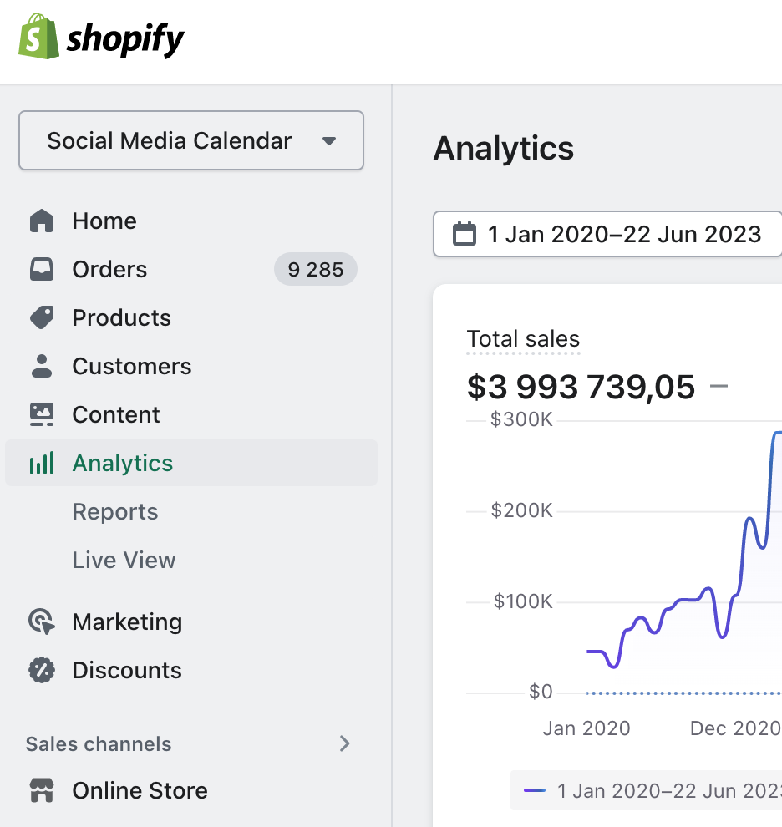
Task: Click the Online Store storefront icon
Action: tap(42, 790)
